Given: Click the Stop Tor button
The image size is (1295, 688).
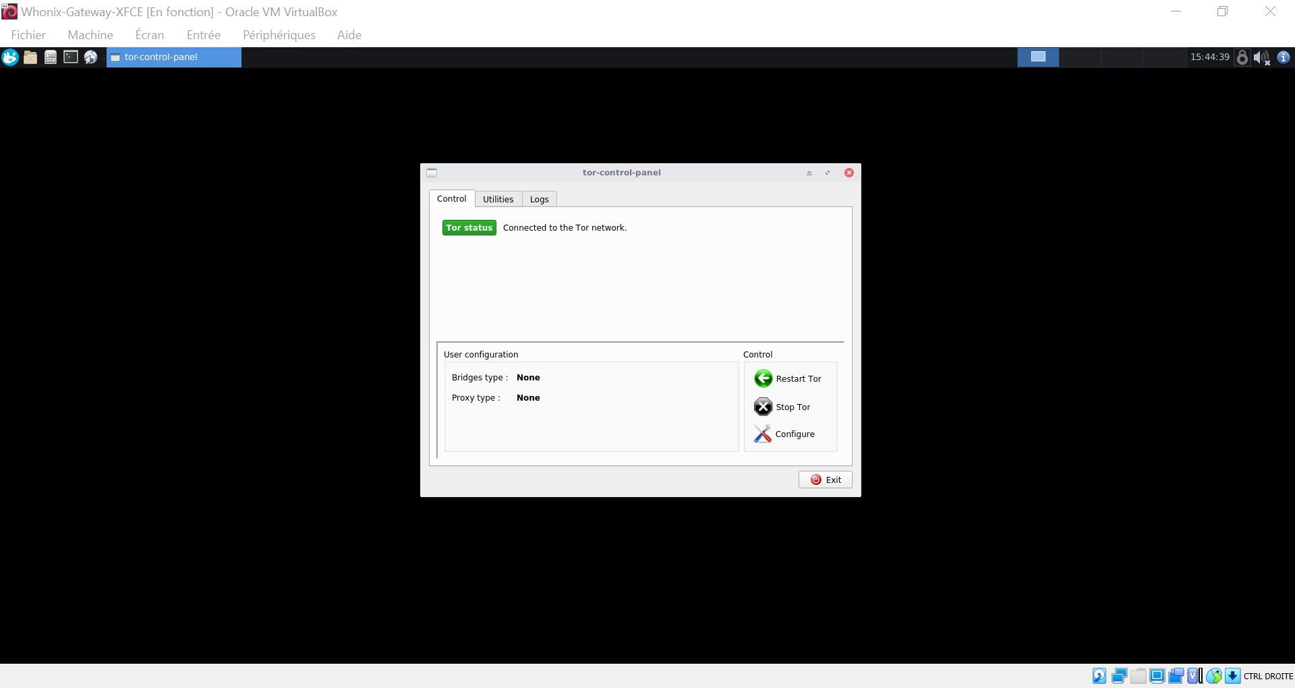Looking at the screenshot, I should tap(782, 407).
